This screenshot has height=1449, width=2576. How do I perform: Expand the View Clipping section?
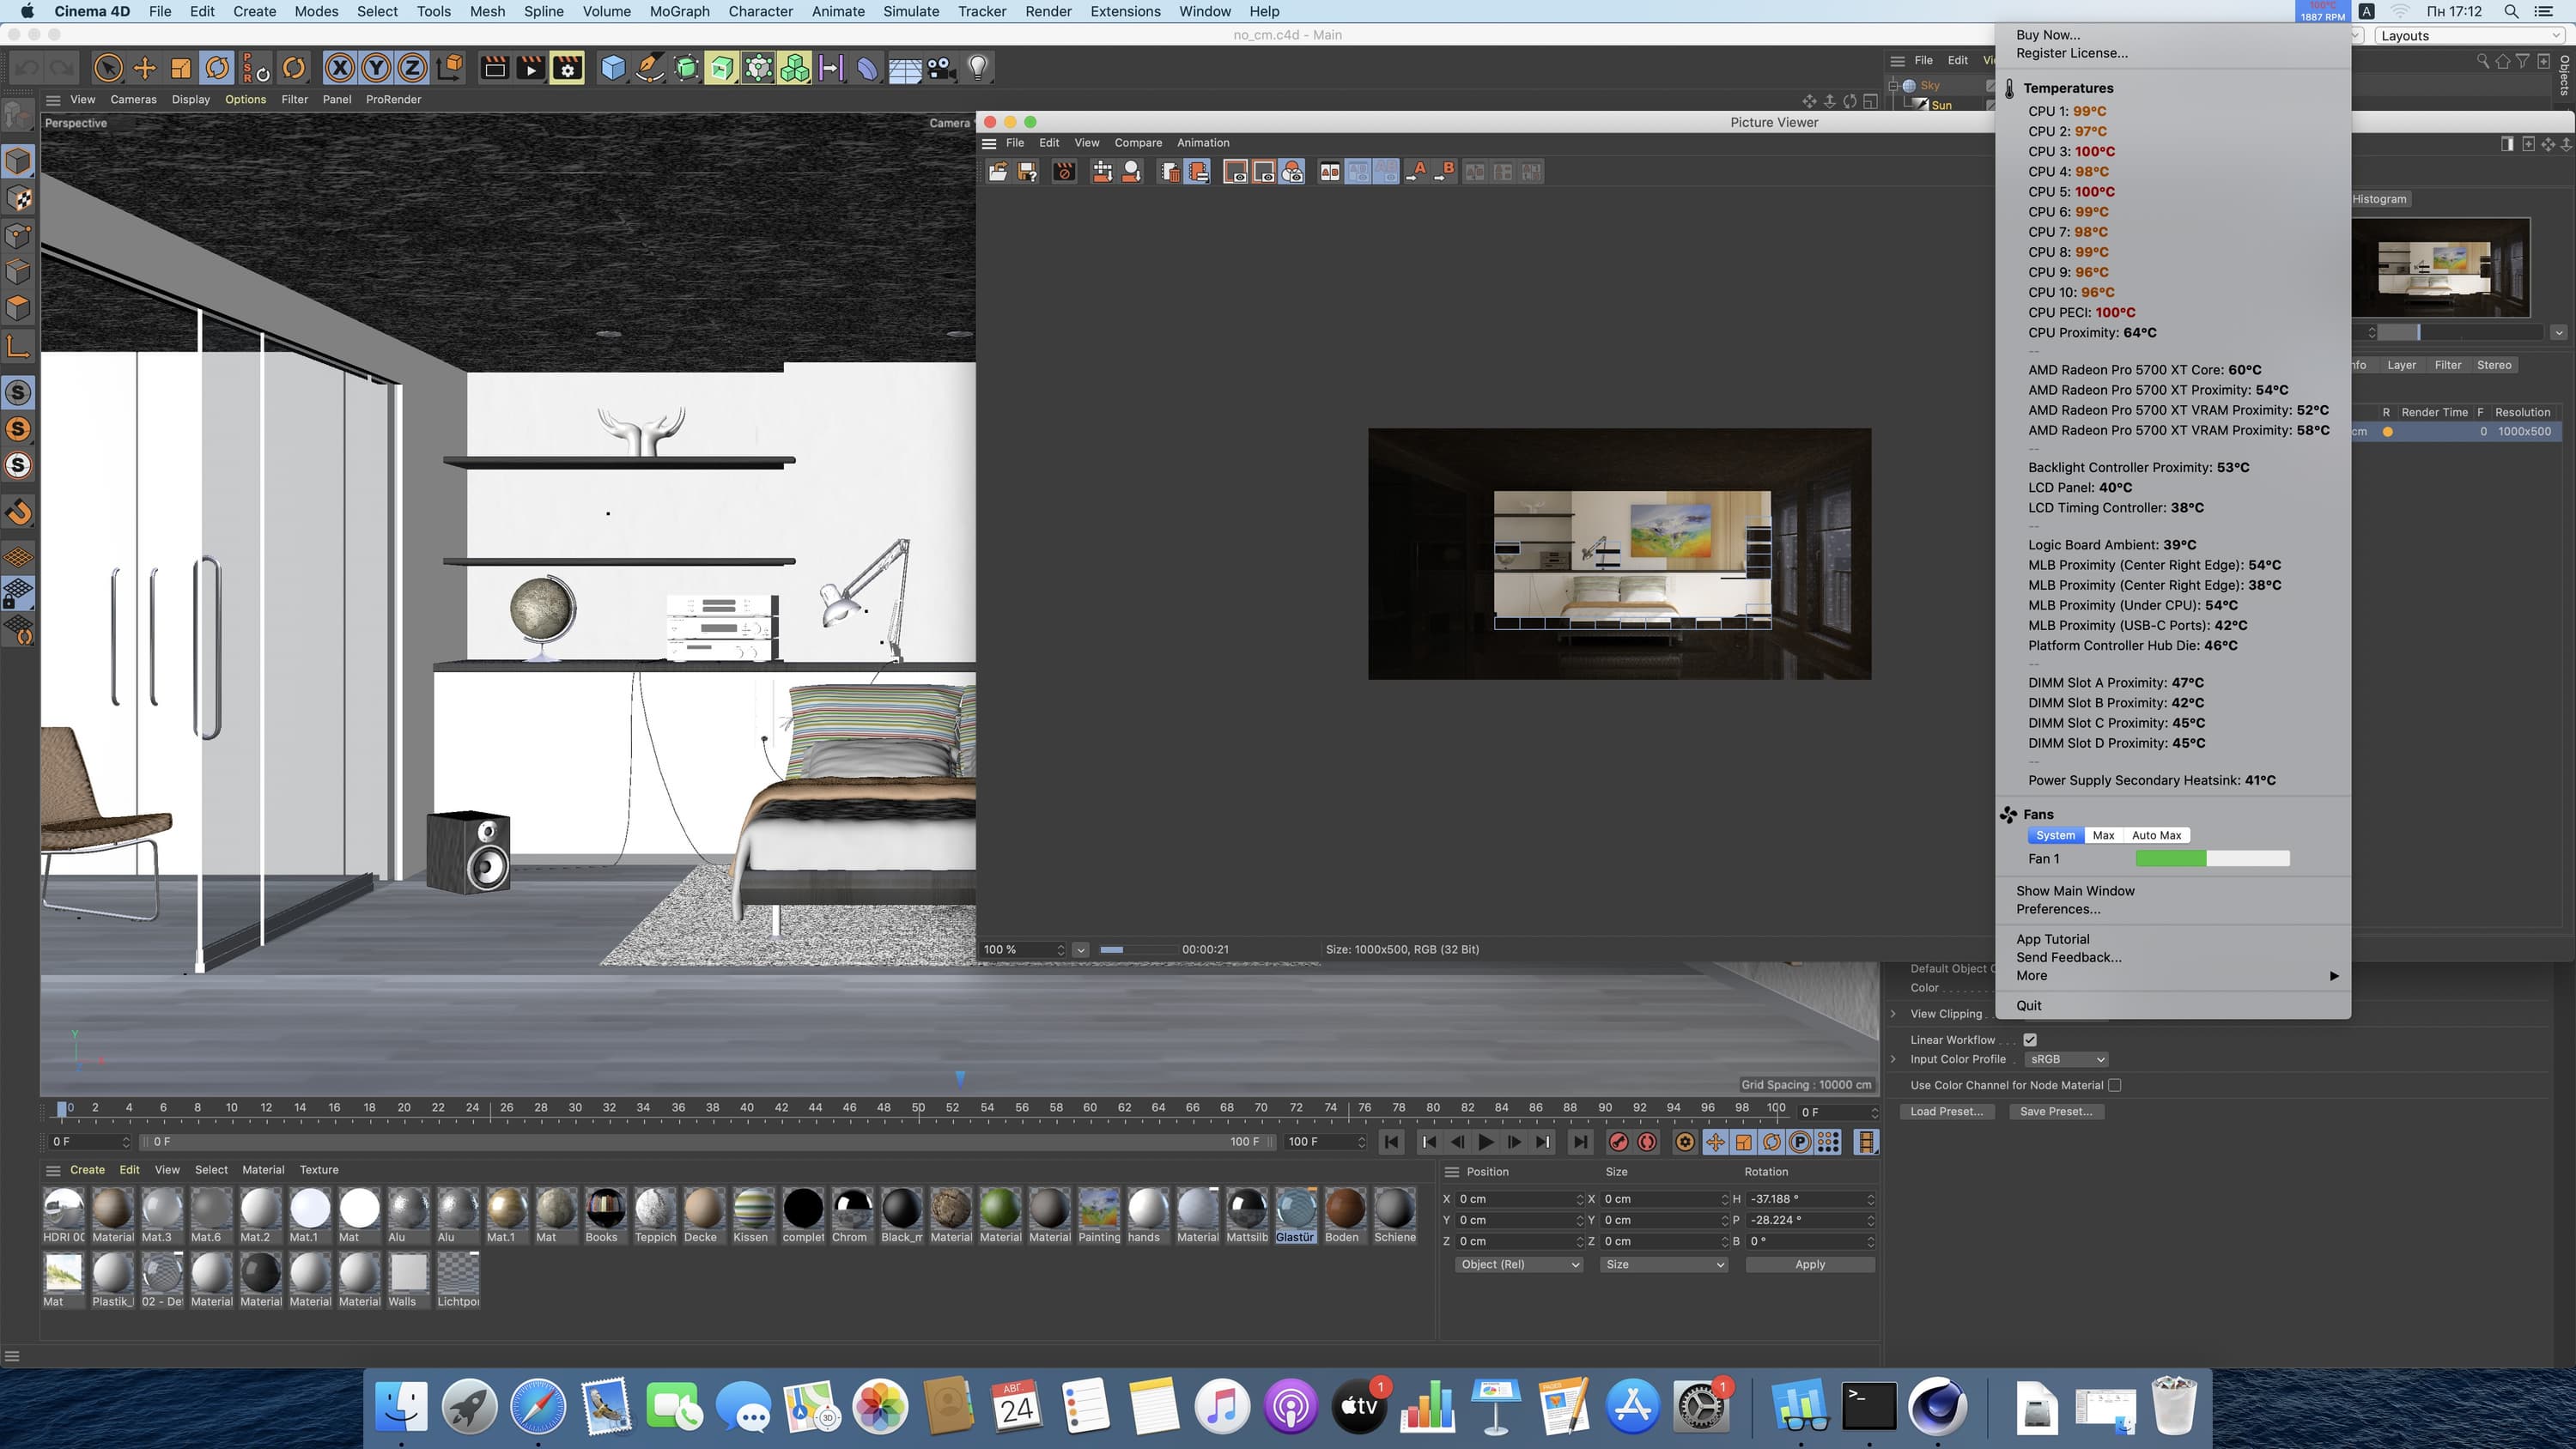click(x=1893, y=1014)
